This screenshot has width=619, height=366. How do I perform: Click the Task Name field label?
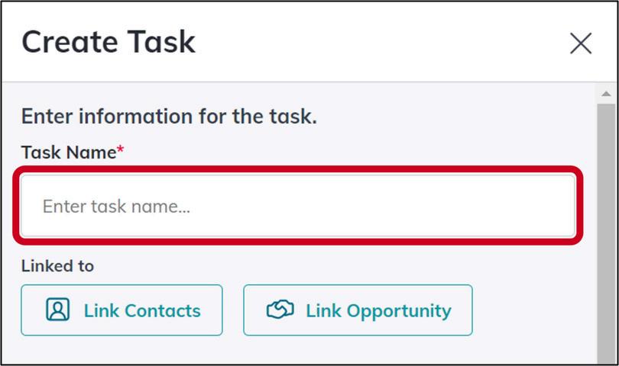click(x=68, y=152)
